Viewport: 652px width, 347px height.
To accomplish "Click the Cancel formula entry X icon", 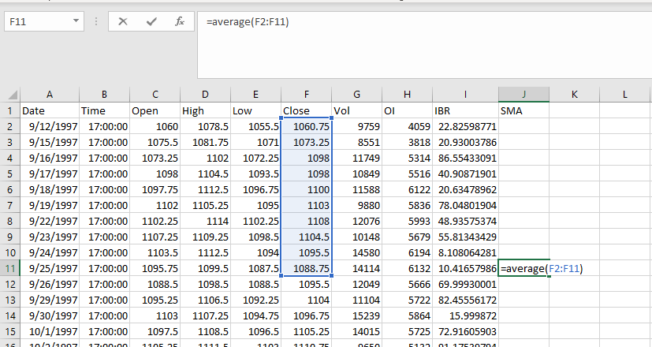I will click(x=123, y=22).
